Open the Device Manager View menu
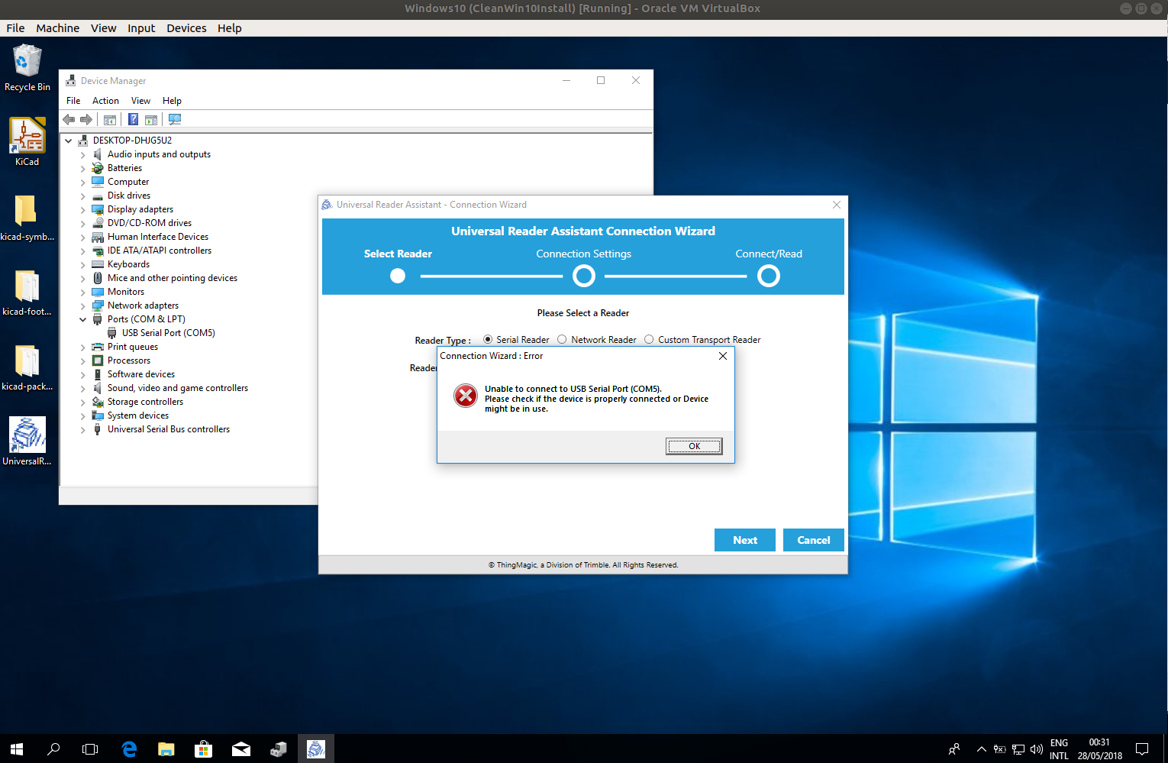Viewport: 1168px width, 763px height. click(x=140, y=101)
